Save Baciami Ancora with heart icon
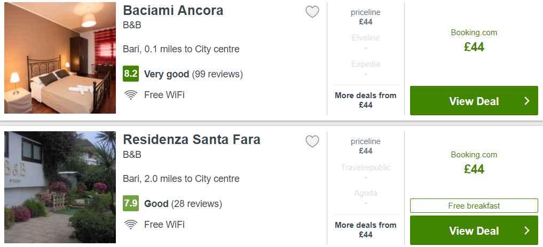The width and height of the screenshot is (543, 247). [x=312, y=12]
